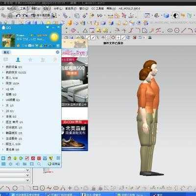Open the QQ main menu icon

3,164
